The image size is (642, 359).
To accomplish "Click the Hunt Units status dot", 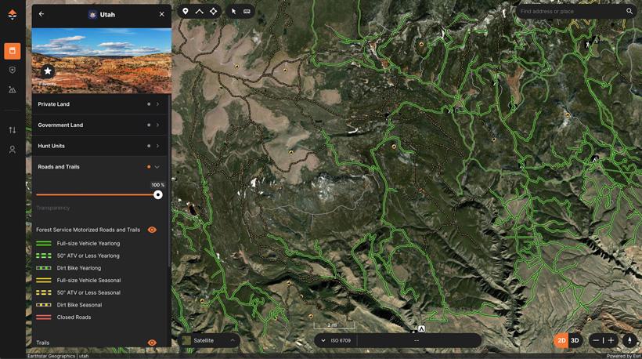I will click(149, 146).
